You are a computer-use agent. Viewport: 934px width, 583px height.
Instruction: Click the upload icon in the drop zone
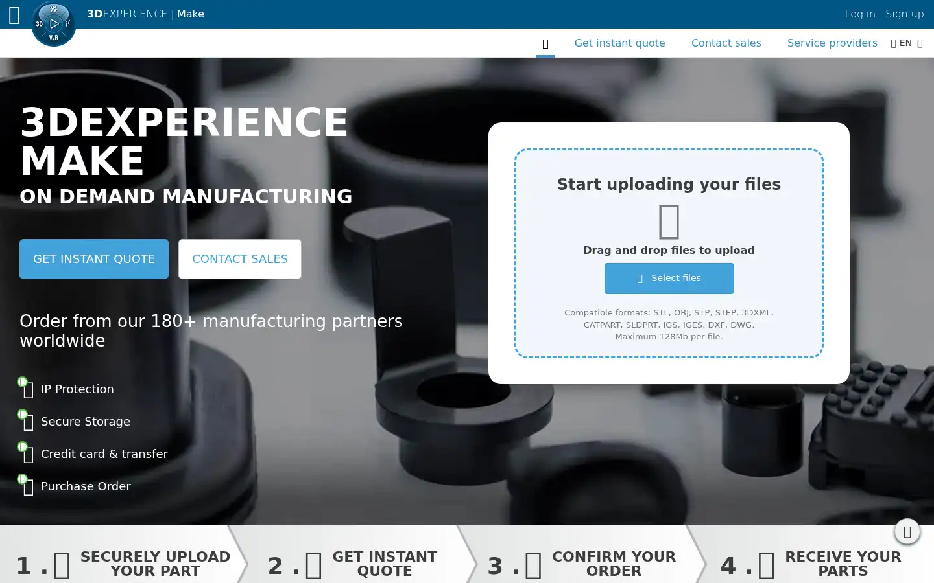[669, 222]
